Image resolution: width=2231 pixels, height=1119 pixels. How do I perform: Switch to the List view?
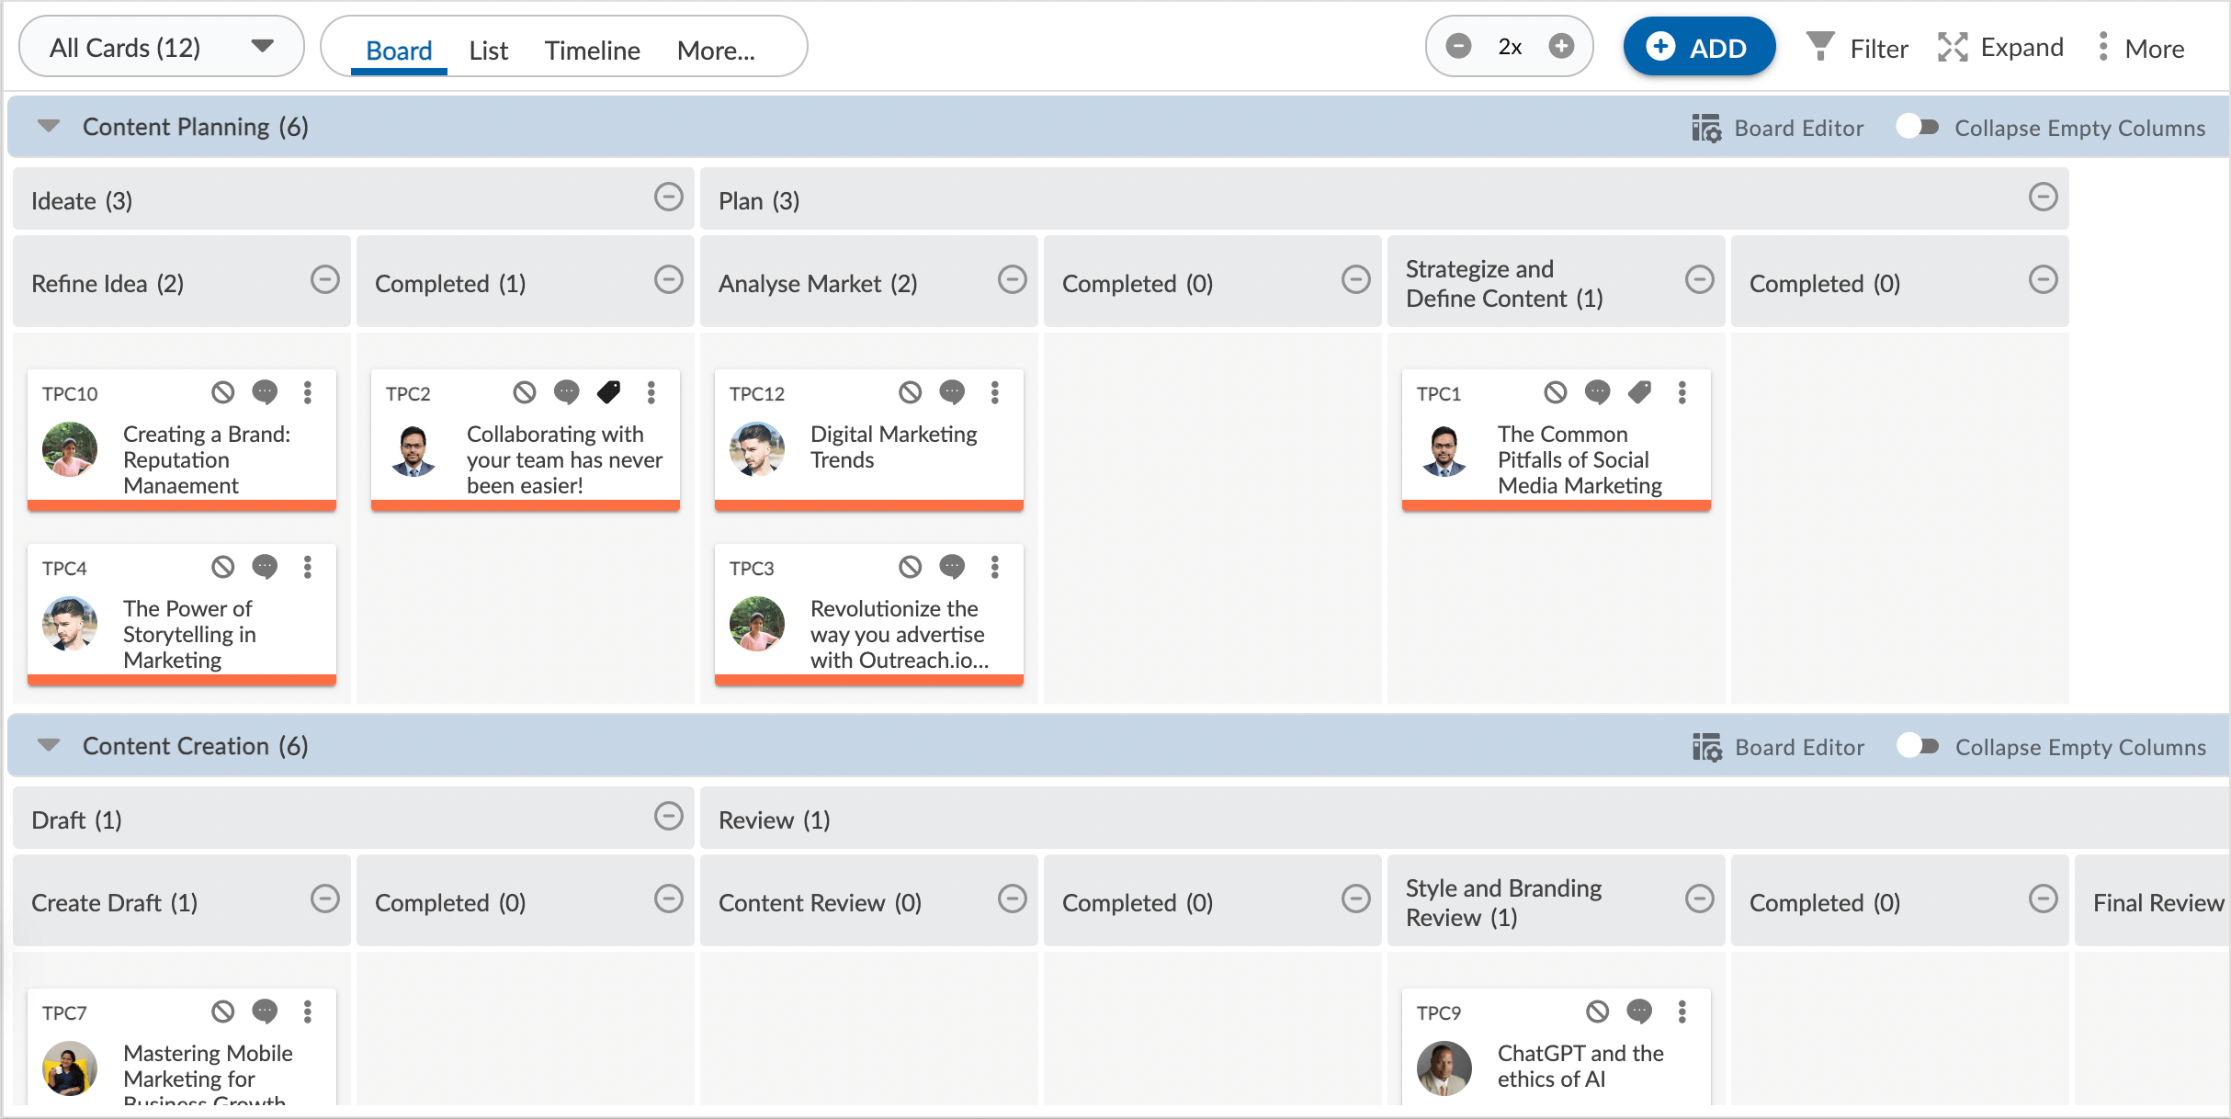click(x=488, y=51)
